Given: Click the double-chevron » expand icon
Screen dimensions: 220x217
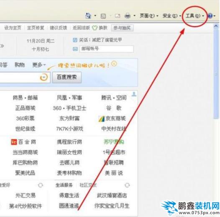Looking at the screenshot, I should pos(2,46).
